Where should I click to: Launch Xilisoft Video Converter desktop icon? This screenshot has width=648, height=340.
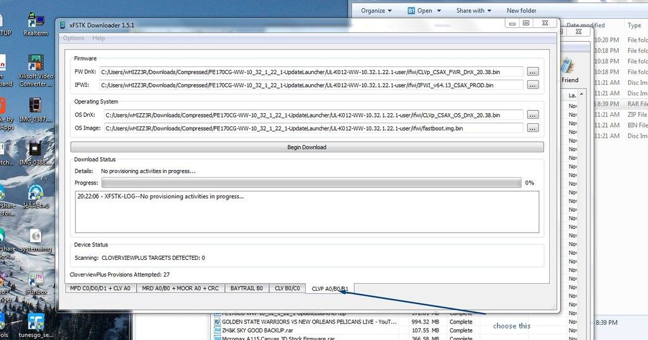pyautogui.click(x=35, y=63)
